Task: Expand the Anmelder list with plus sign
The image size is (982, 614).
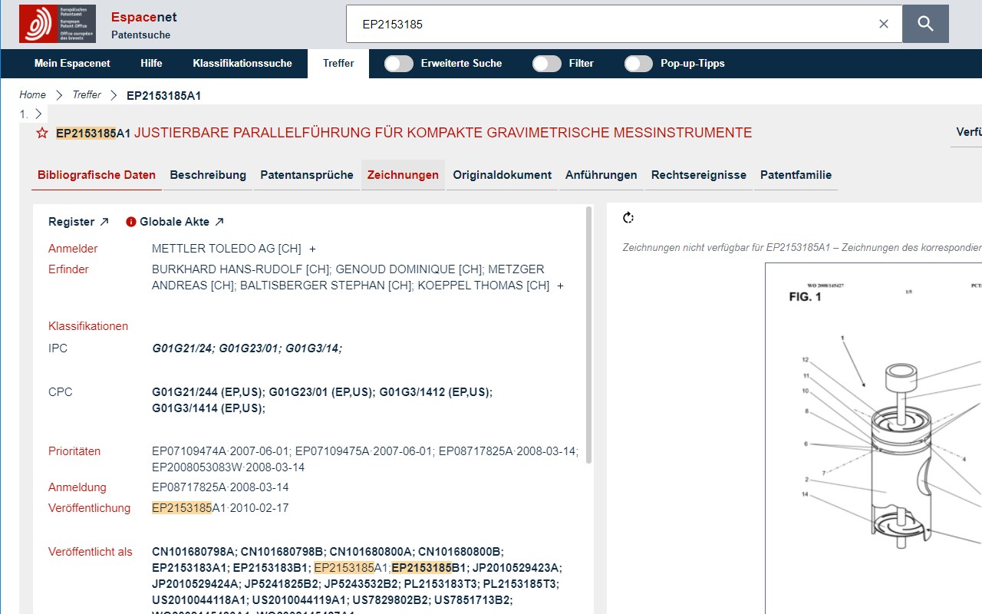Action: (x=312, y=249)
